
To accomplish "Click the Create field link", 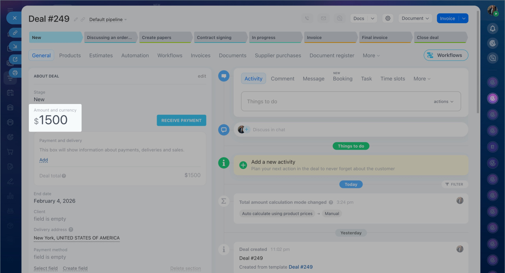I will [x=75, y=268].
